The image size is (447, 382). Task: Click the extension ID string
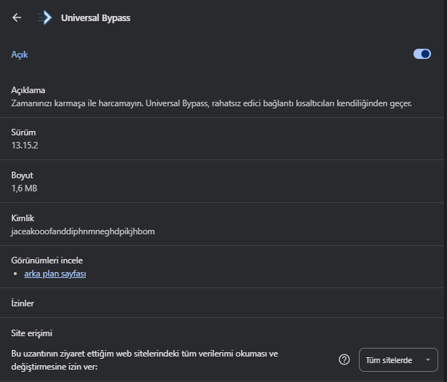[83, 231]
